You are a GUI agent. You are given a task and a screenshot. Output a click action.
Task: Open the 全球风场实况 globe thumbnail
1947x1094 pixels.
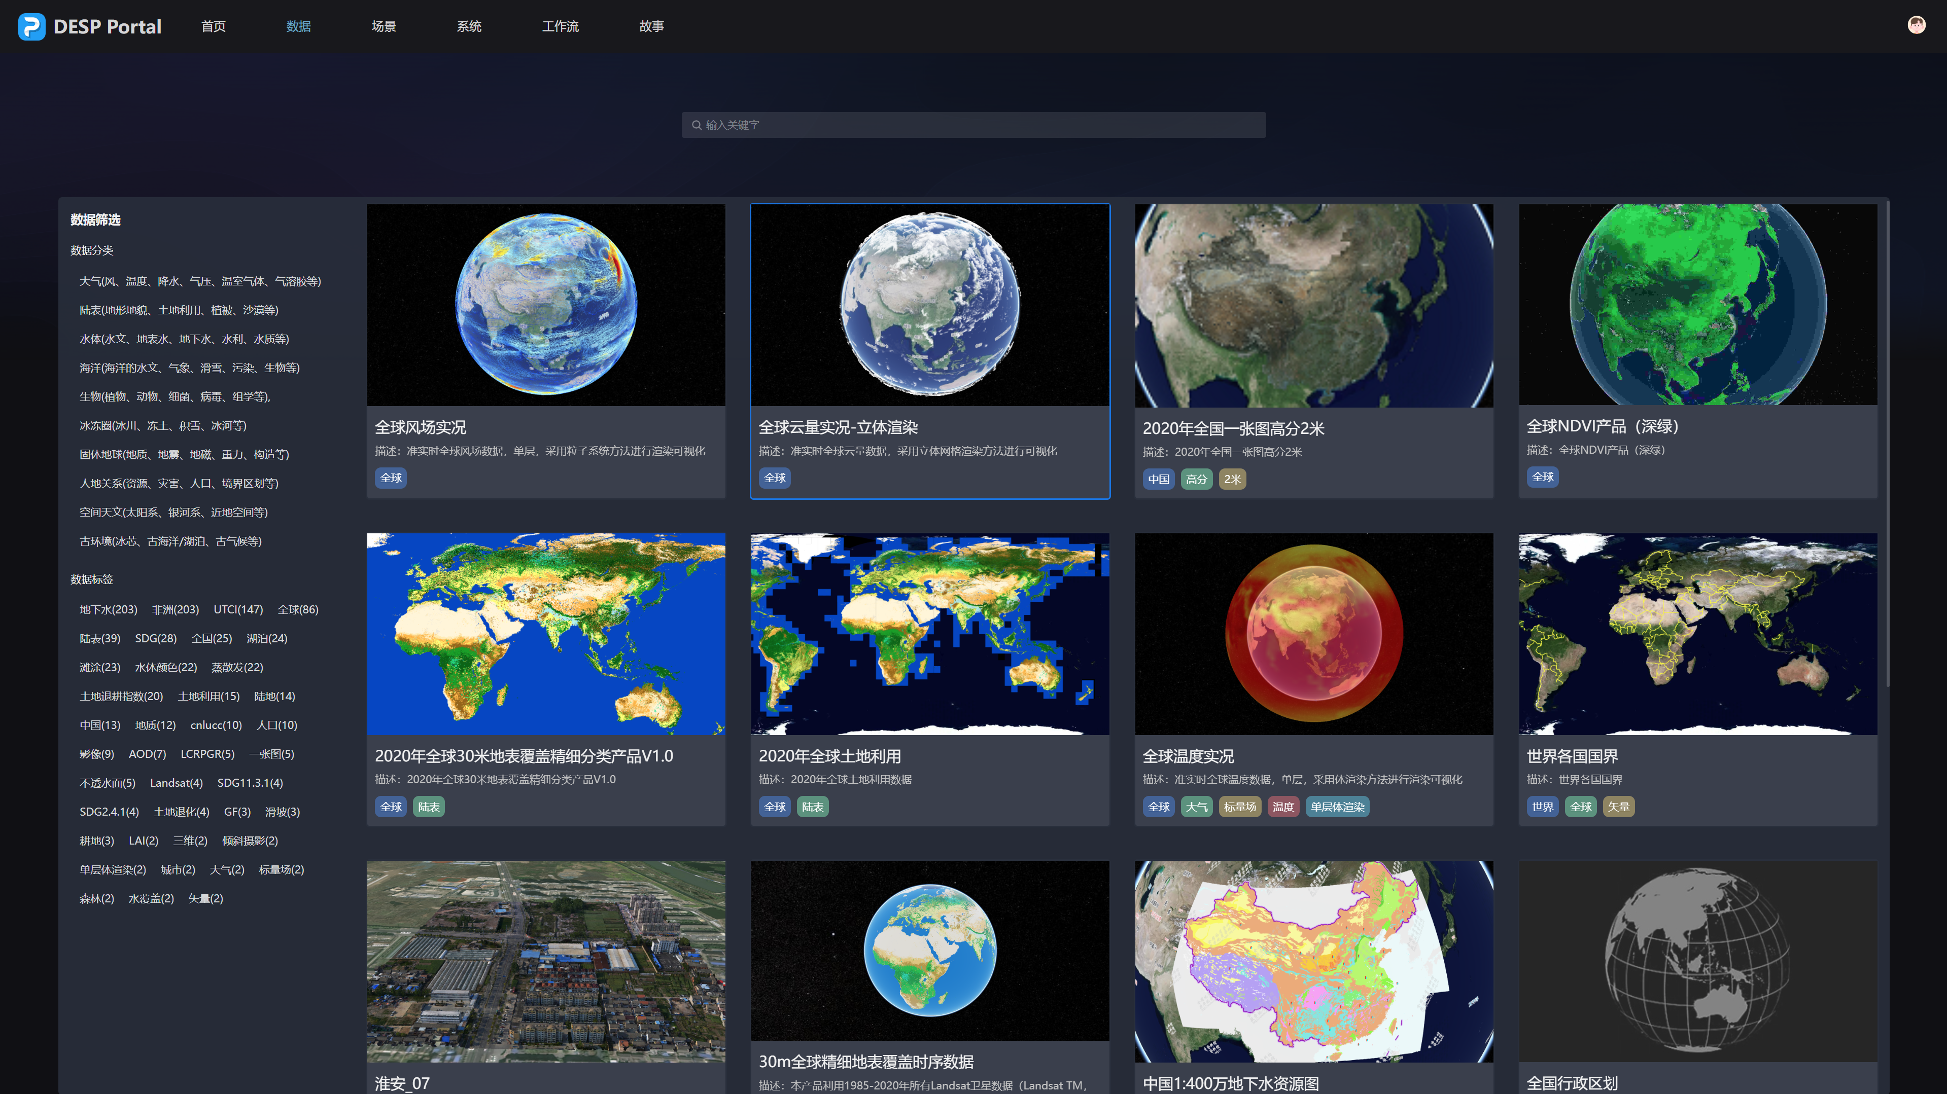[546, 305]
